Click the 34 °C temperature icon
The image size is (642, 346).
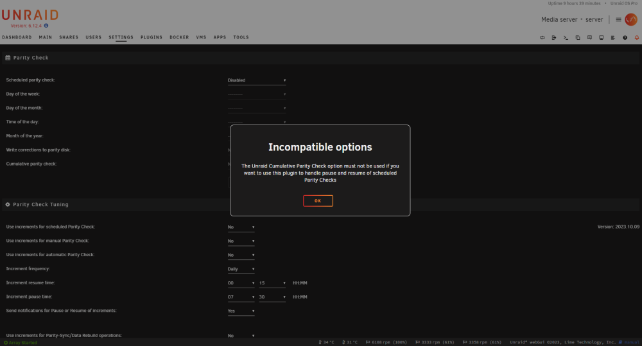(320, 342)
